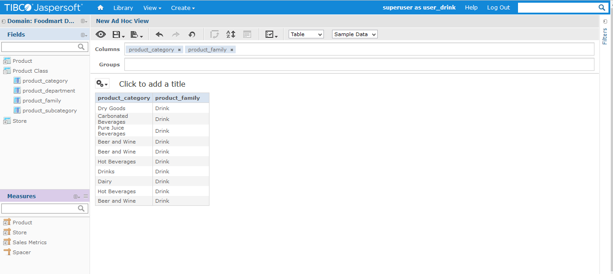
Task: Click the Sort A-Z icon
Action: click(x=231, y=34)
